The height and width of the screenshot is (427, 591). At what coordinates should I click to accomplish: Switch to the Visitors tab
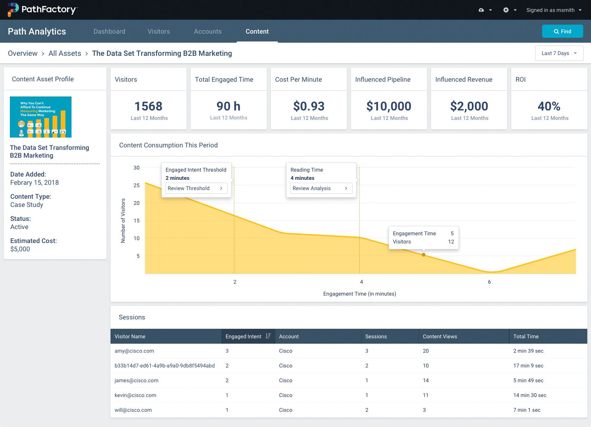coord(159,31)
